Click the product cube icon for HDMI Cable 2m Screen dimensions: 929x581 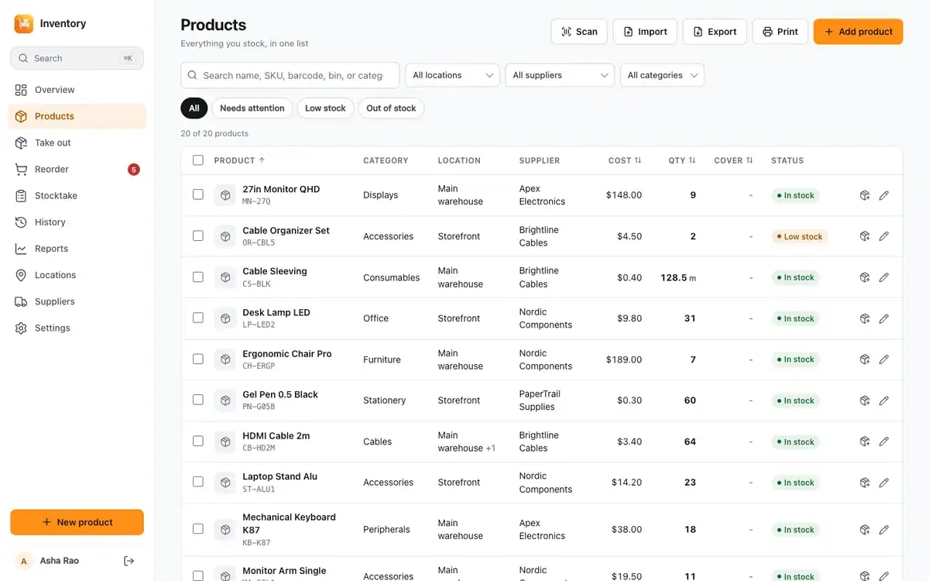click(x=225, y=442)
